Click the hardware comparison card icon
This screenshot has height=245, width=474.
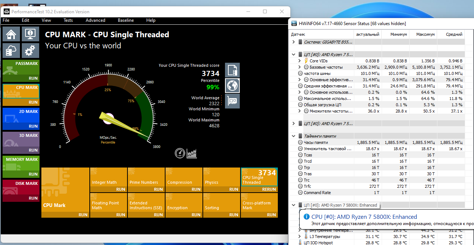click(232, 101)
